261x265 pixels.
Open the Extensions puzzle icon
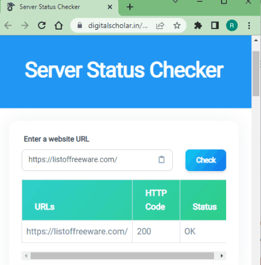tap(198, 26)
